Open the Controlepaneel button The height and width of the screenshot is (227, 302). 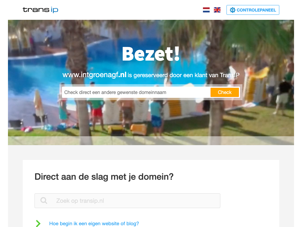coord(253,10)
